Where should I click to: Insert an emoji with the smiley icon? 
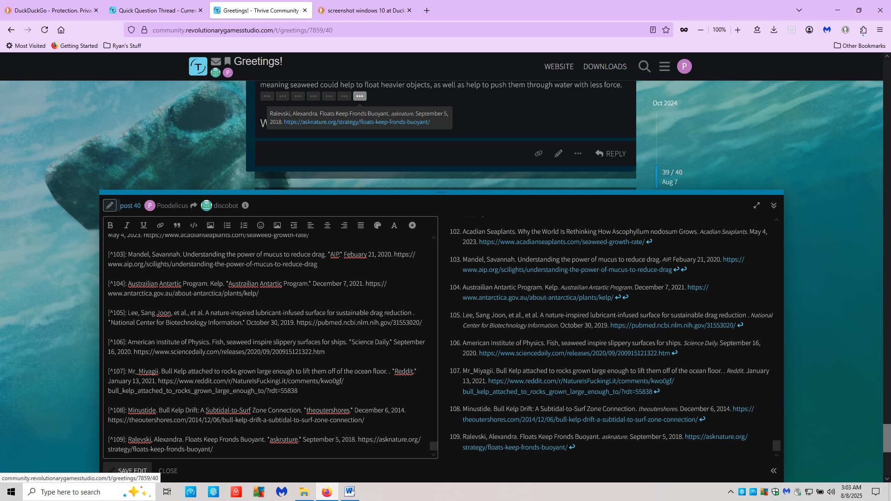(260, 225)
